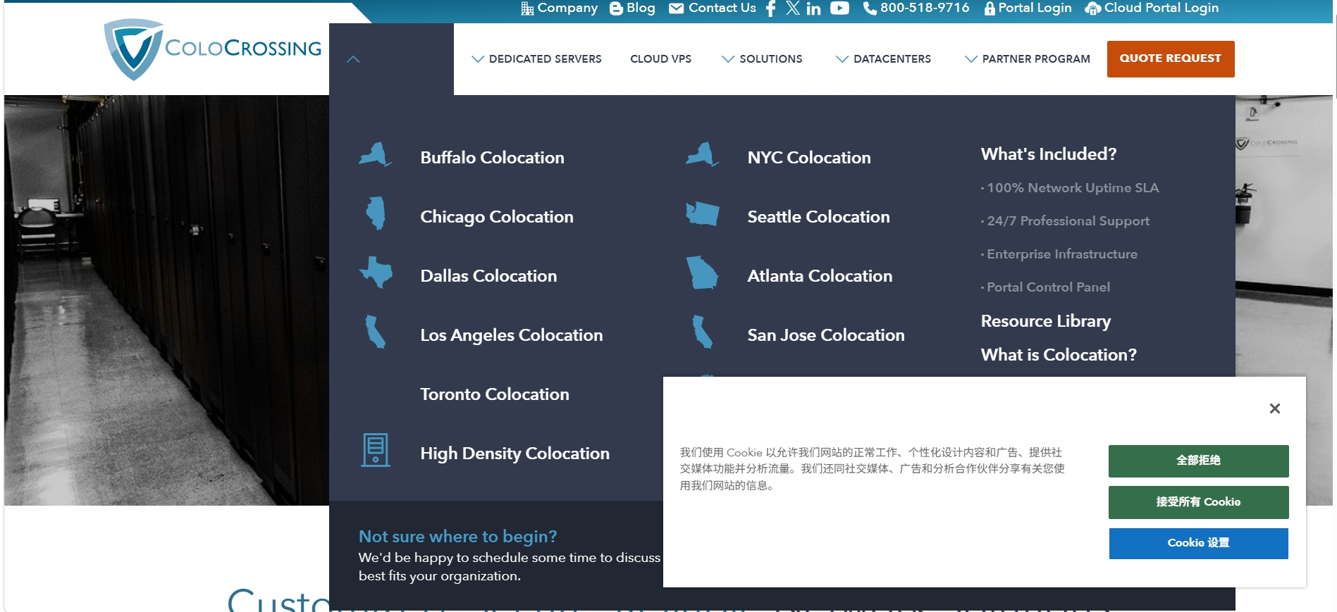Open the Cloud VPS menu item
The width and height of the screenshot is (1337, 612).
coord(660,59)
